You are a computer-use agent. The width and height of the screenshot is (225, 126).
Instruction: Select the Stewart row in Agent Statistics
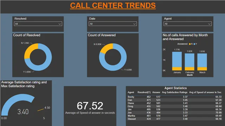click(174, 119)
